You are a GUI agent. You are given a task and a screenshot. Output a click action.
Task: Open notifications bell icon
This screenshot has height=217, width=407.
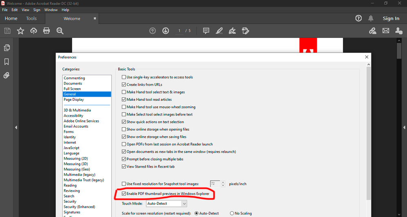pos(371,18)
